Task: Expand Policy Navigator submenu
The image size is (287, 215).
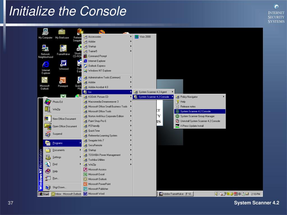Action: point(200,97)
